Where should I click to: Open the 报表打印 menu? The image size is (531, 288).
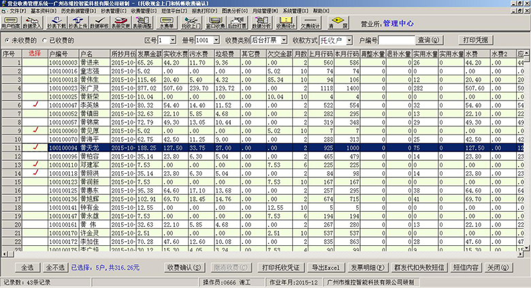[x=204, y=11]
